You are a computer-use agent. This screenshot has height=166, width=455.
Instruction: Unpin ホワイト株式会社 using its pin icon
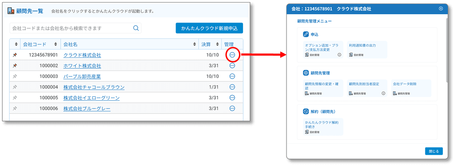[15, 65]
